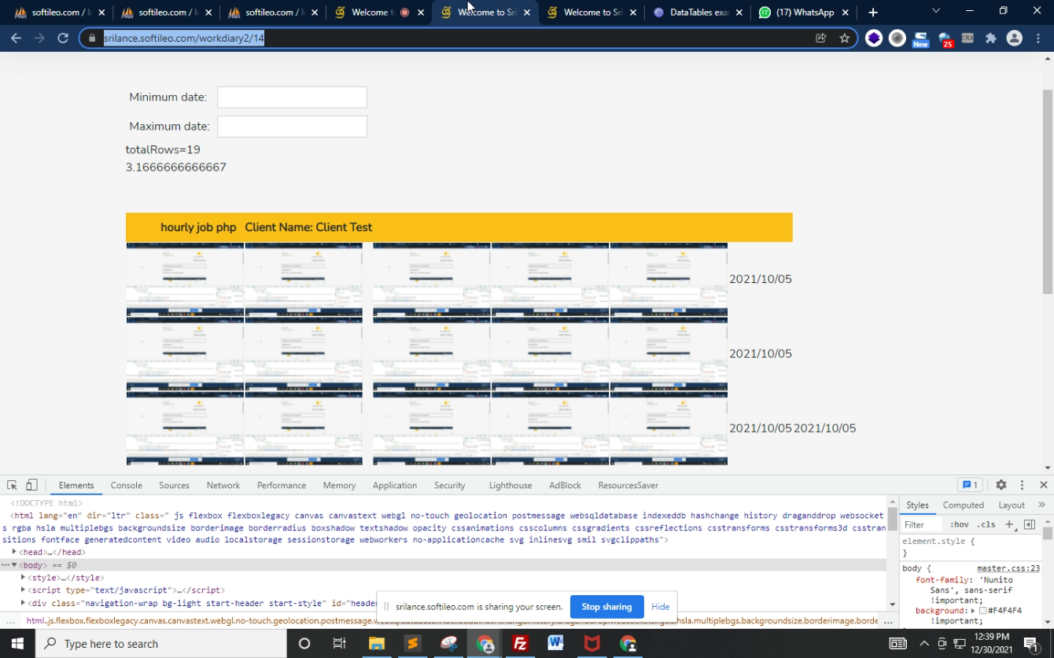This screenshot has width=1054, height=658.
Task: Launch Sublime Text from the taskbar
Action: (413, 643)
